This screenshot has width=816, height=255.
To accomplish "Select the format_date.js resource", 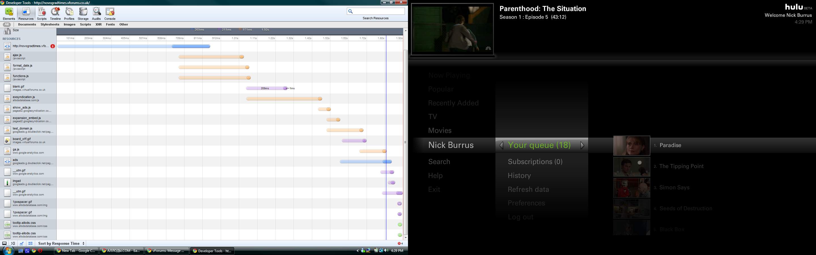I will [x=28, y=67].
